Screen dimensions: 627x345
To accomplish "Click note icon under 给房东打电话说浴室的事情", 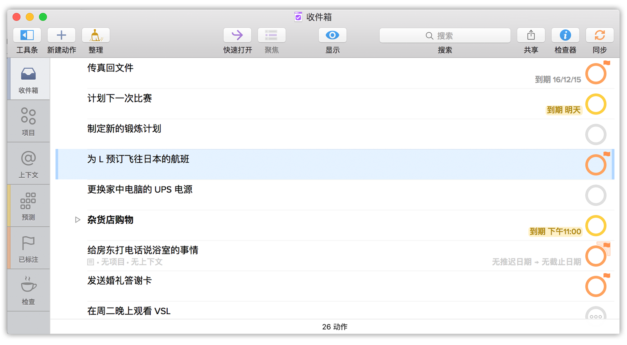I will [90, 262].
